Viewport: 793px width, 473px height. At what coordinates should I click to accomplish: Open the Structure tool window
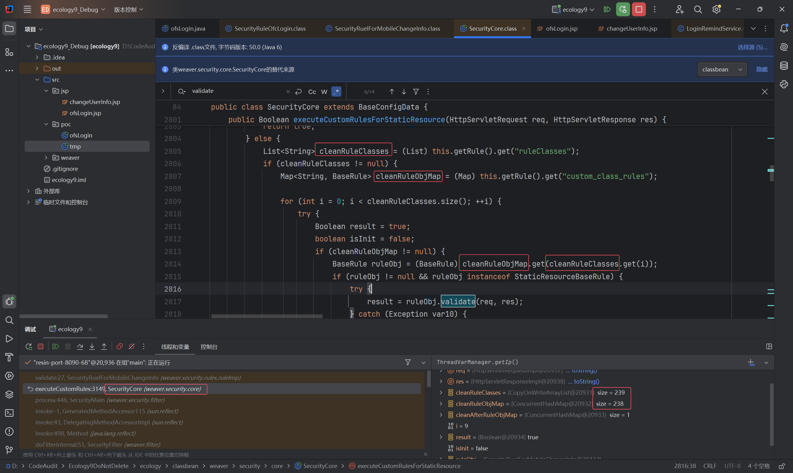click(x=9, y=52)
